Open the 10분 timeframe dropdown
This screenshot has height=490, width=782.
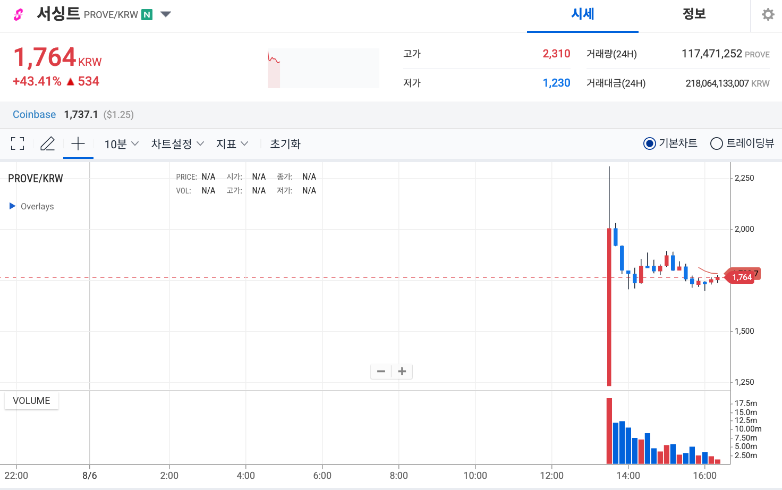(121, 143)
